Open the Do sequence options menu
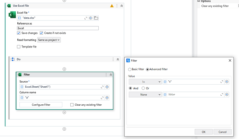Viewport: 239px width, 139px height. (x=113, y=59)
